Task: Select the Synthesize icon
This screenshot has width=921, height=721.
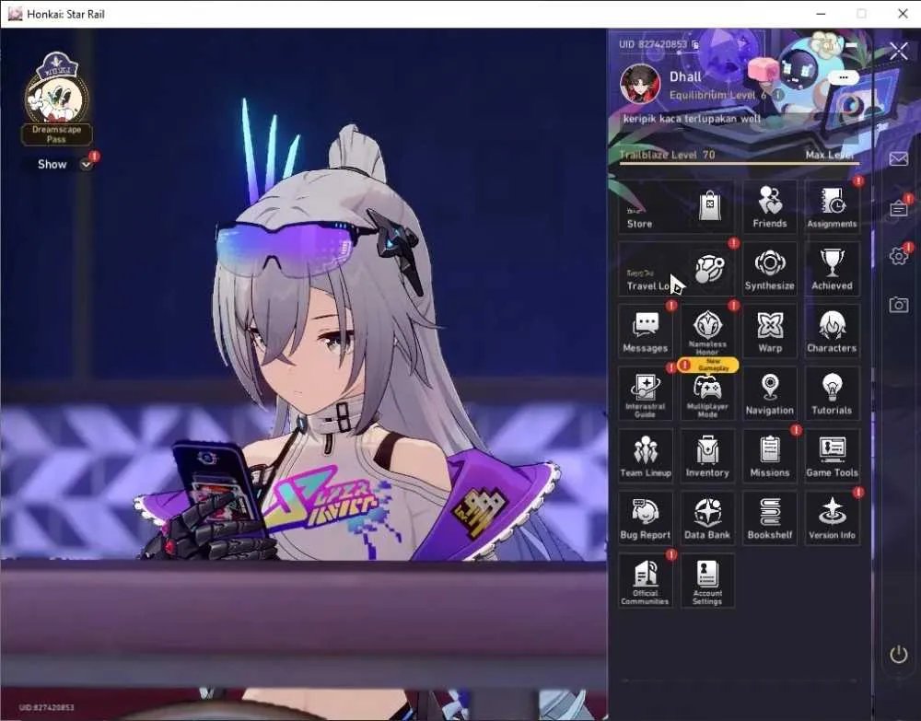Action: (769, 269)
